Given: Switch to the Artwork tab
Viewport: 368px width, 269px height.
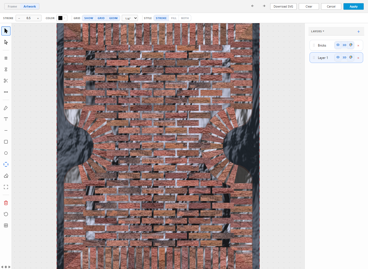Looking at the screenshot, I should point(30,6).
